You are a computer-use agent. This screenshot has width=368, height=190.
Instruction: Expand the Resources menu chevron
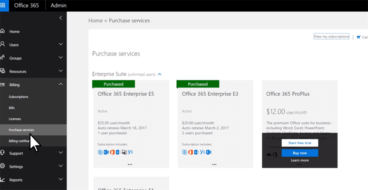click(60, 71)
